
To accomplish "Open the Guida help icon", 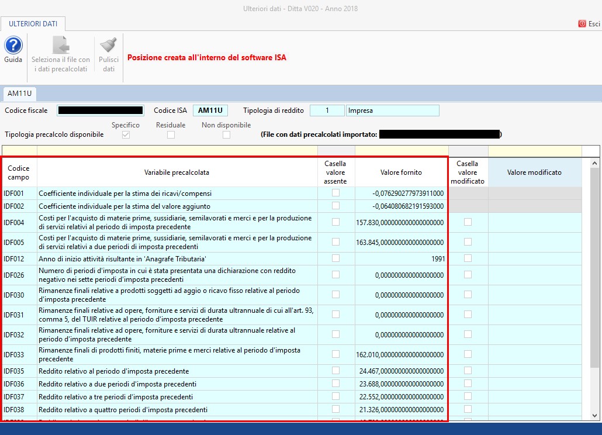I will 13,45.
